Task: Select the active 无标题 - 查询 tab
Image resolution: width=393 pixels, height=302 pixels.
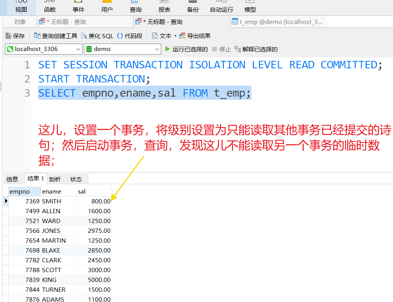Action: click(x=182, y=22)
